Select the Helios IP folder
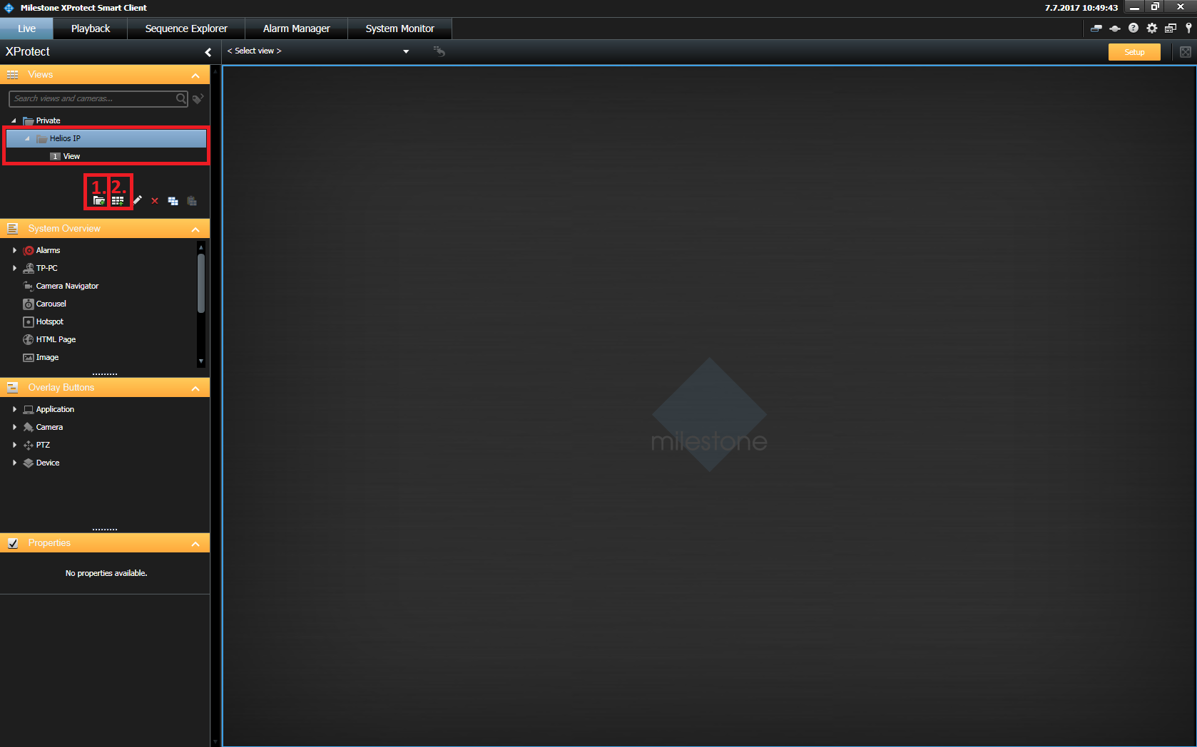Viewport: 1197px width, 747px height. [65, 138]
